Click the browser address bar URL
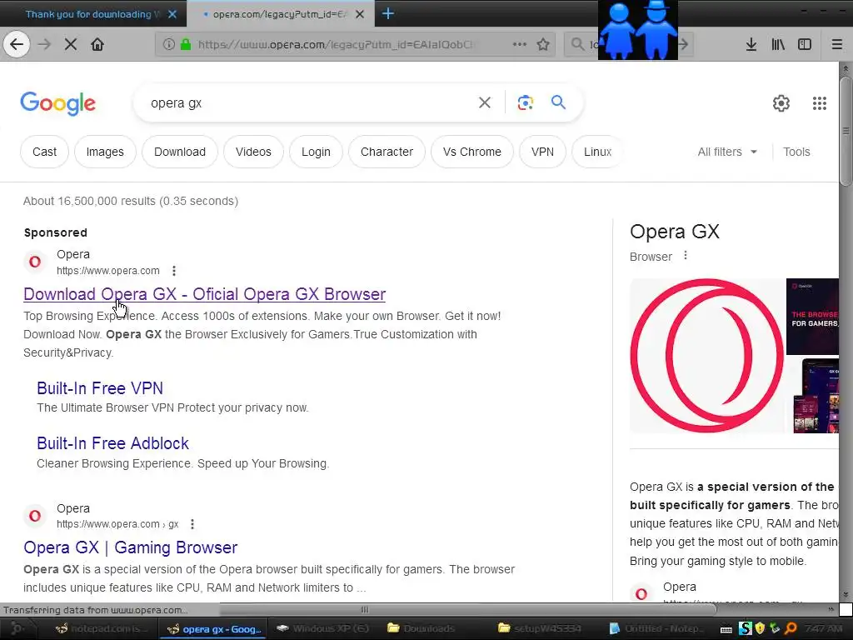The image size is (853, 640). point(337,44)
